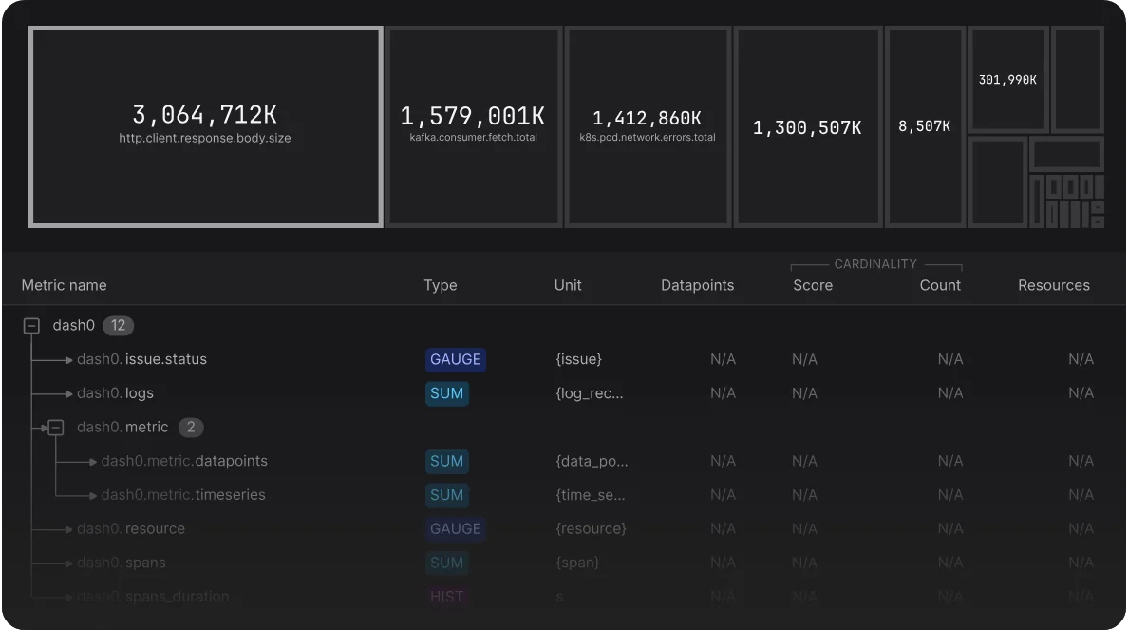Click the 2 count badge beside dash0.metric
The height and width of the screenshot is (630, 1128).
191,427
